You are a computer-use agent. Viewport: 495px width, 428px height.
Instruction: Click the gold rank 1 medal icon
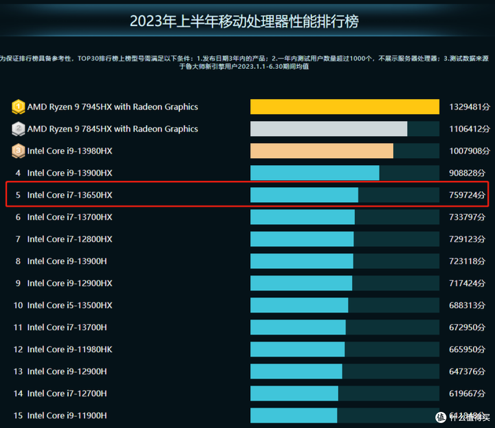point(18,107)
